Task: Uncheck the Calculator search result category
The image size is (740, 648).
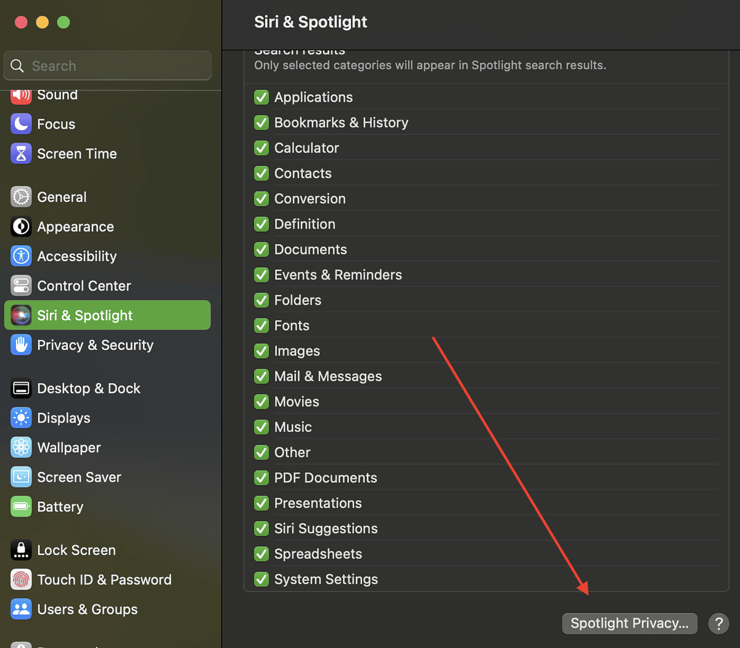Action: (261, 148)
